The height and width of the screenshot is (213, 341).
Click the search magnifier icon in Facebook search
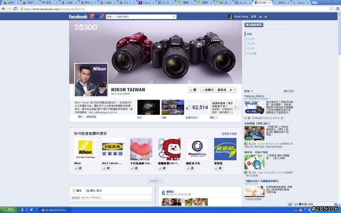pos(174,17)
